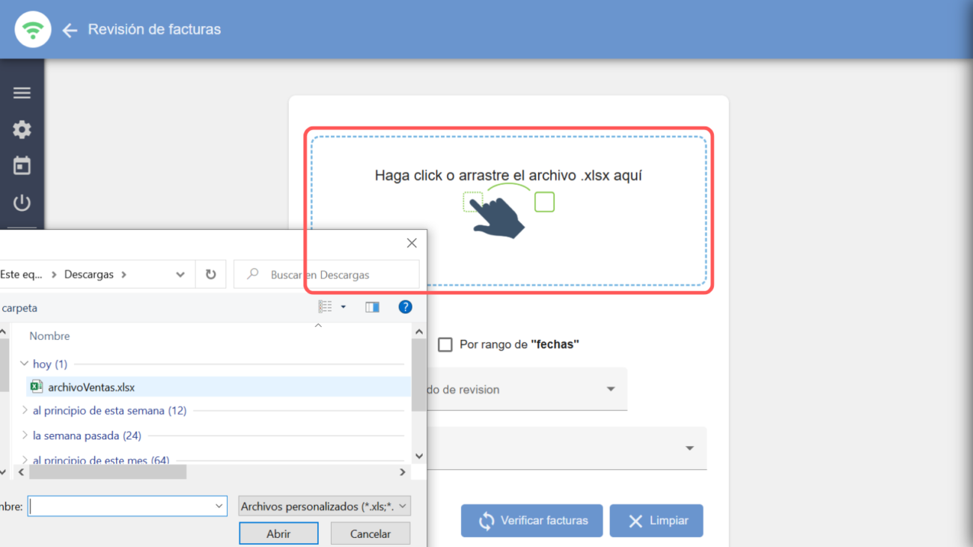Open the file name combo dropdown arrow
This screenshot has width=973, height=547.
point(219,506)
